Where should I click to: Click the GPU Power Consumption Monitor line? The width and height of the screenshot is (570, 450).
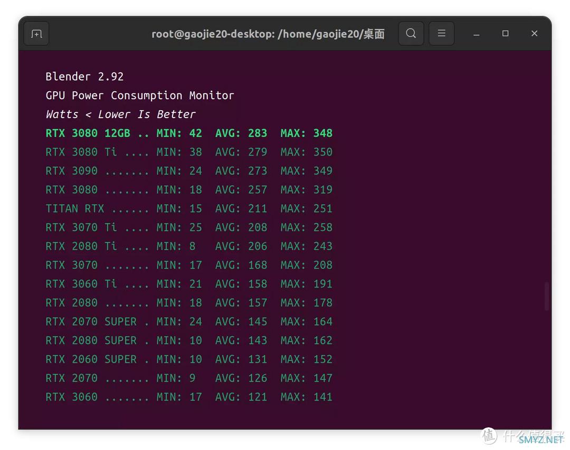coord(140,95)
